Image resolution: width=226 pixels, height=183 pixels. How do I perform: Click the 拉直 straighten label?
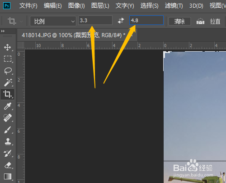point(215,21)
